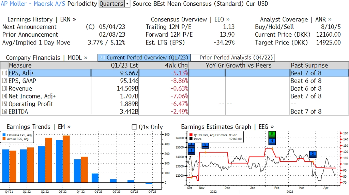Click the 3.442B EBITDA cell
This screenshot has height=195, width=349.
pos(115,111)
